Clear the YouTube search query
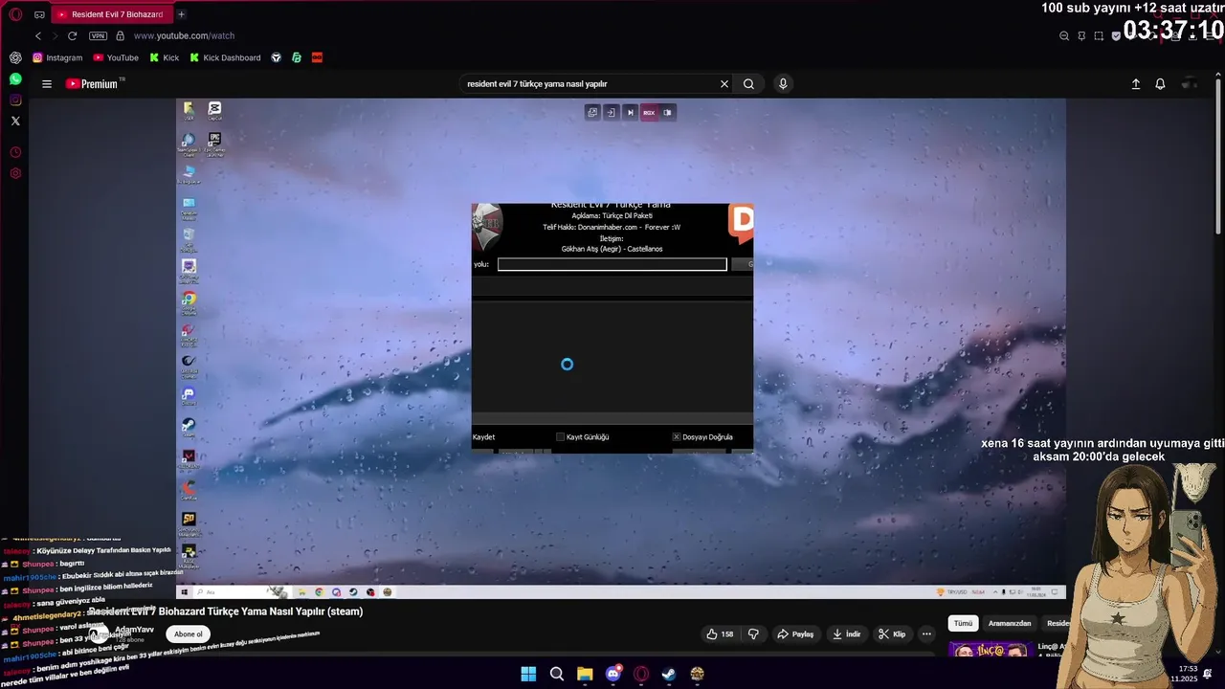The height and width of the screenshot is (689, 1225). pos(724,84)
